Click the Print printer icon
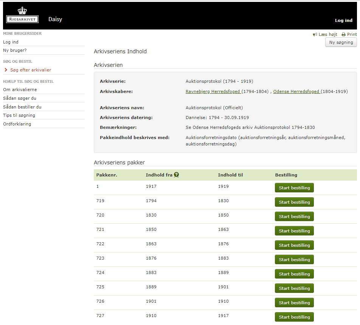 [343, 34]
